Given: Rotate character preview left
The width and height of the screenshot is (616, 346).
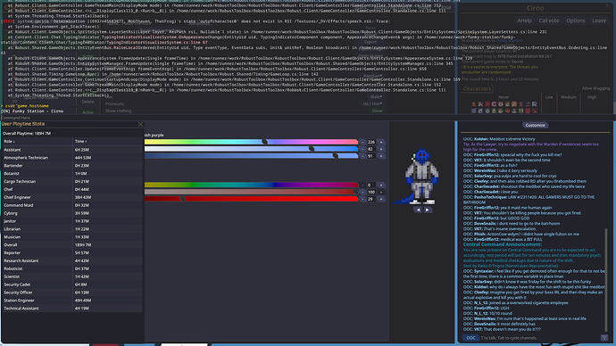Looking at the screenshot, I should pyautogui.click(x=418, y=210).
